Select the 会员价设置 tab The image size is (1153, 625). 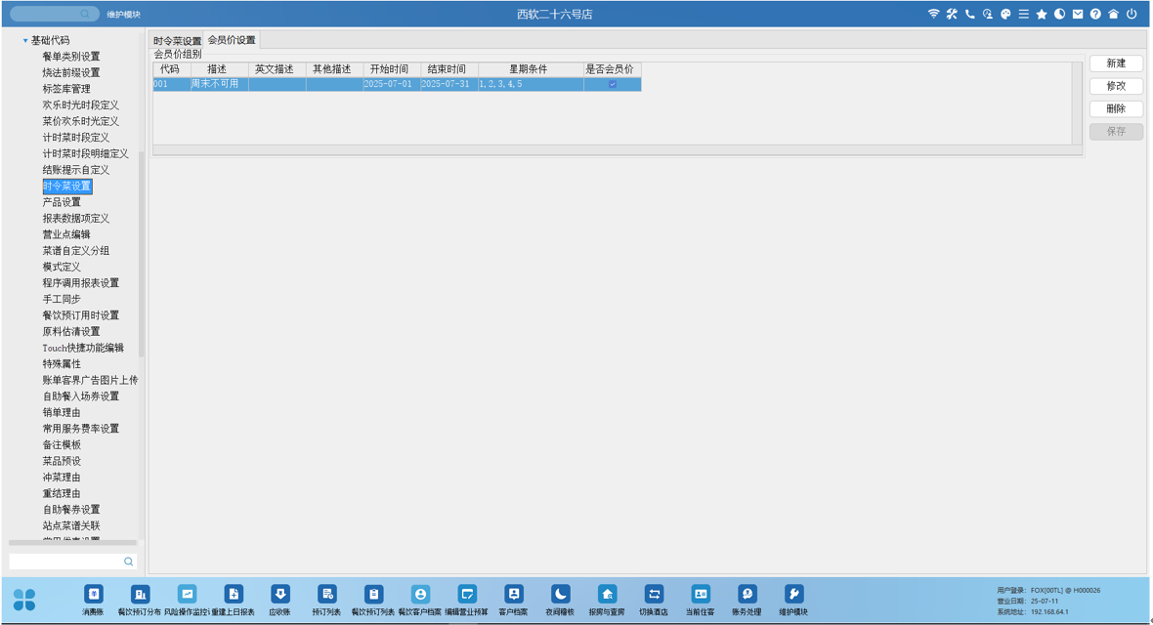[232, 40]
